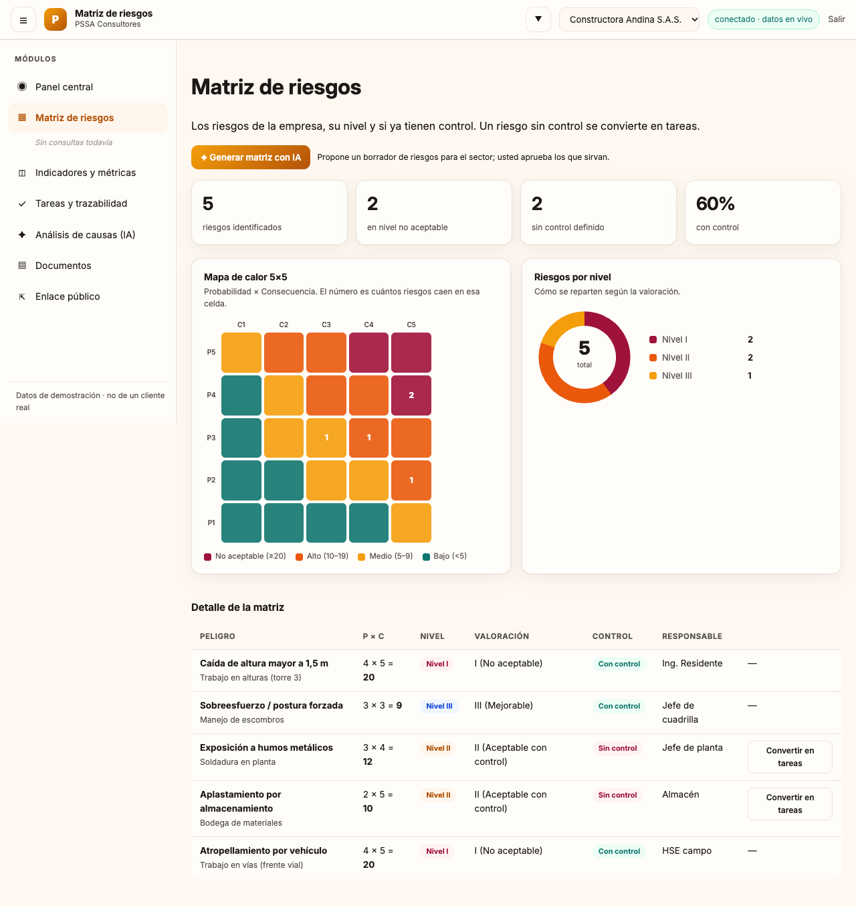The width and height of the screenshot is (856, 906).
Task: Click heat map cell P2-C5 showing 1
Action: 411,480
